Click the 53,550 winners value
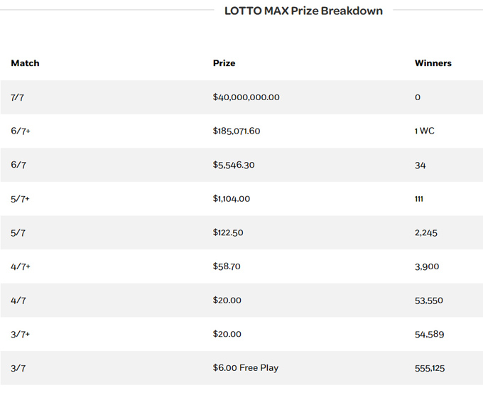The height and width of the screenshot is (400, 483). tap(429, 301)
